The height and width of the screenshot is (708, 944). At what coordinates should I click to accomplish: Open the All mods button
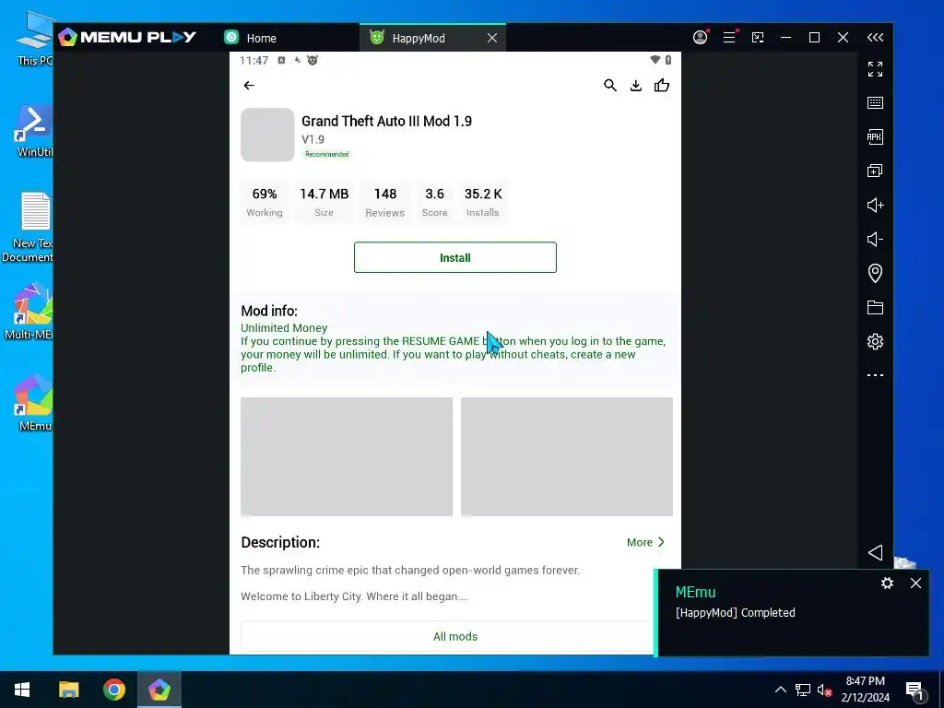click(x=455, y=636)
